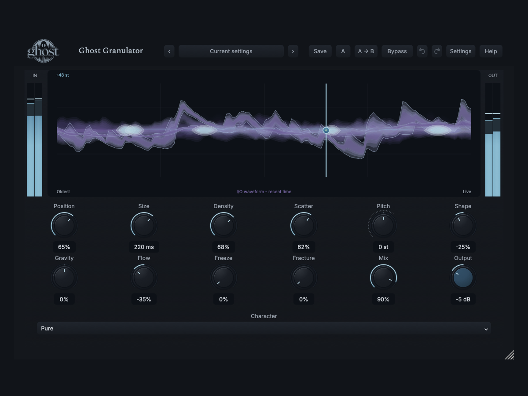Click the IN level meter
This screenshot has height=396, width=528.
[x=35, y=139]
